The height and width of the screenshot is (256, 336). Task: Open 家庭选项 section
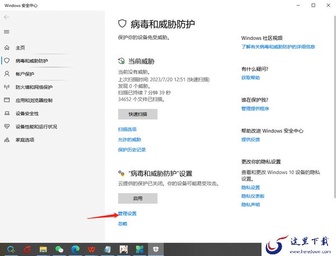click(x=25, y=140)
